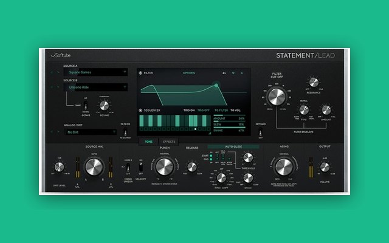Route the sequencer To Filter
The image size is (389, 243).
coord(221,111)
